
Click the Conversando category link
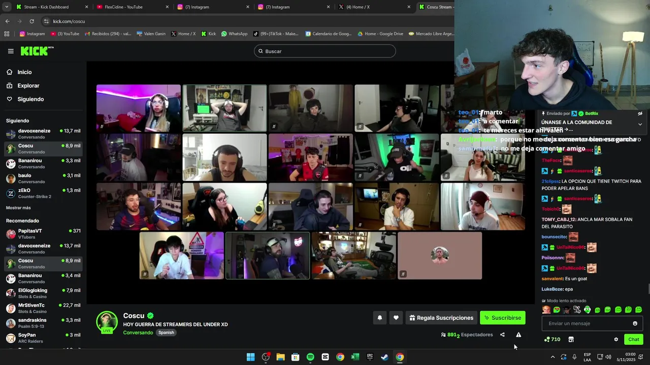[138, 333]
